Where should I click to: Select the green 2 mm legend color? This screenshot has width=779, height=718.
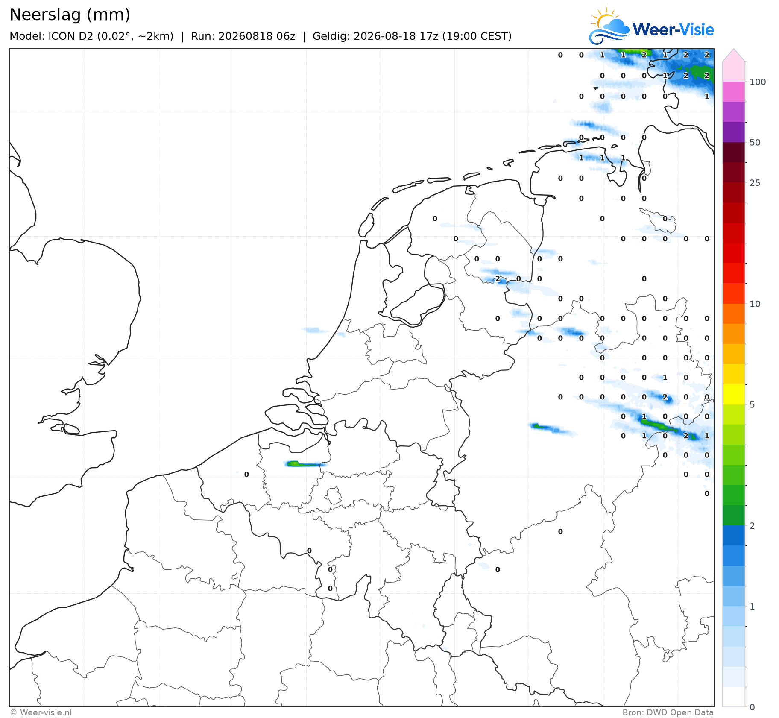click(x=734, y=515)
